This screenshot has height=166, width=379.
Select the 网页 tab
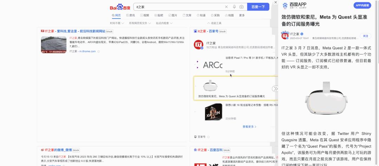[116, 15]
